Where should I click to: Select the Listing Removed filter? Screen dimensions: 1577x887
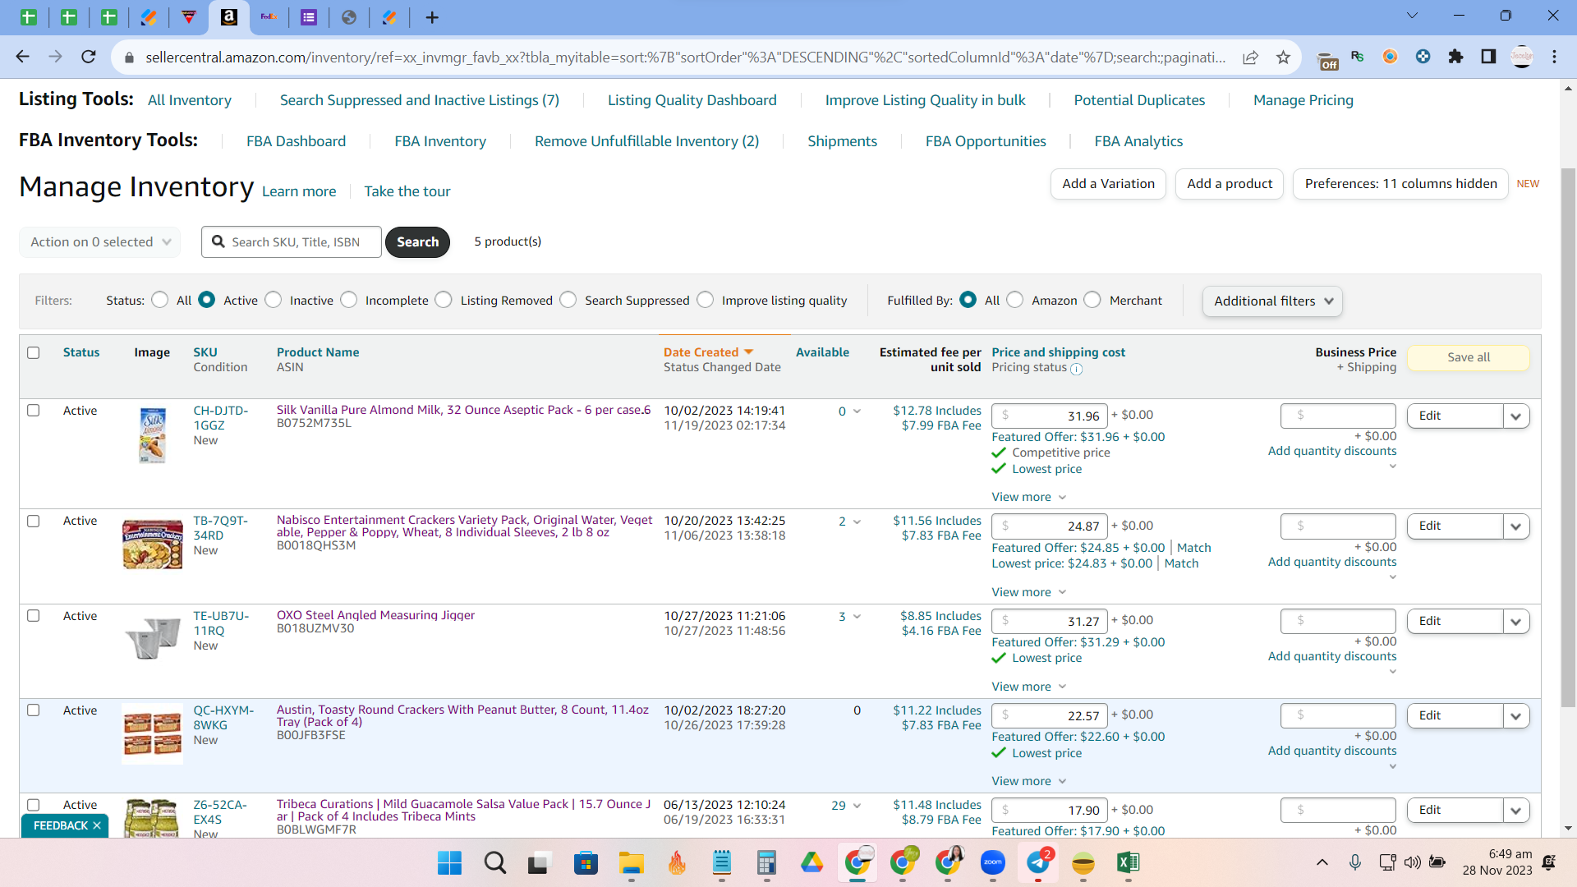444,301
